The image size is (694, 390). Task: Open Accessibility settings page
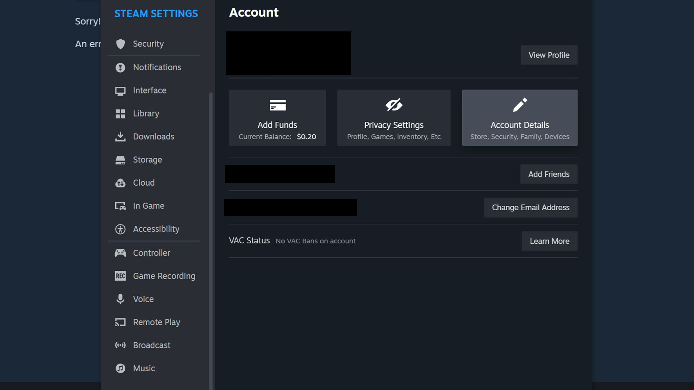pos(156,229)
